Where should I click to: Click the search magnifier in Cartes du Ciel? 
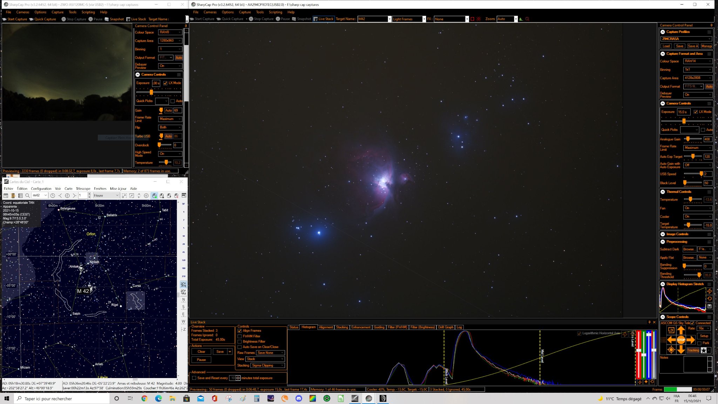tap(27, 195)
